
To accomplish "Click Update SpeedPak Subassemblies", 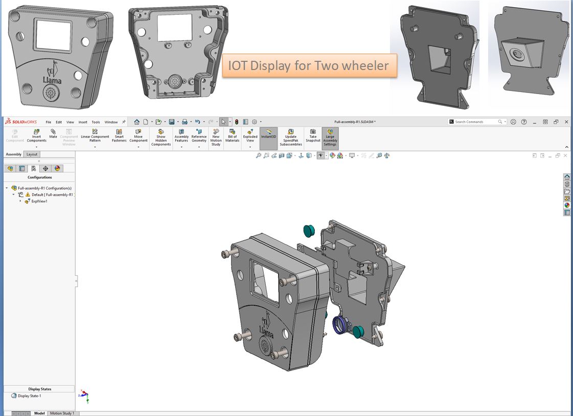I will coord(291,137).
